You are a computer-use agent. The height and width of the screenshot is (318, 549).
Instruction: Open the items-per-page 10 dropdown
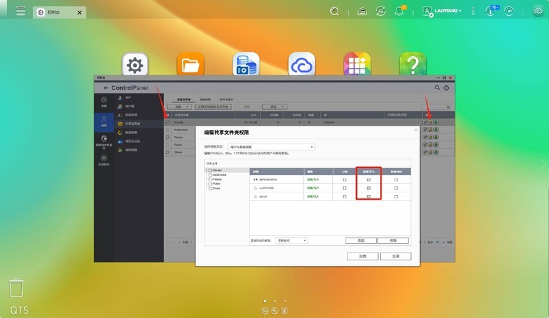(440, 242)
